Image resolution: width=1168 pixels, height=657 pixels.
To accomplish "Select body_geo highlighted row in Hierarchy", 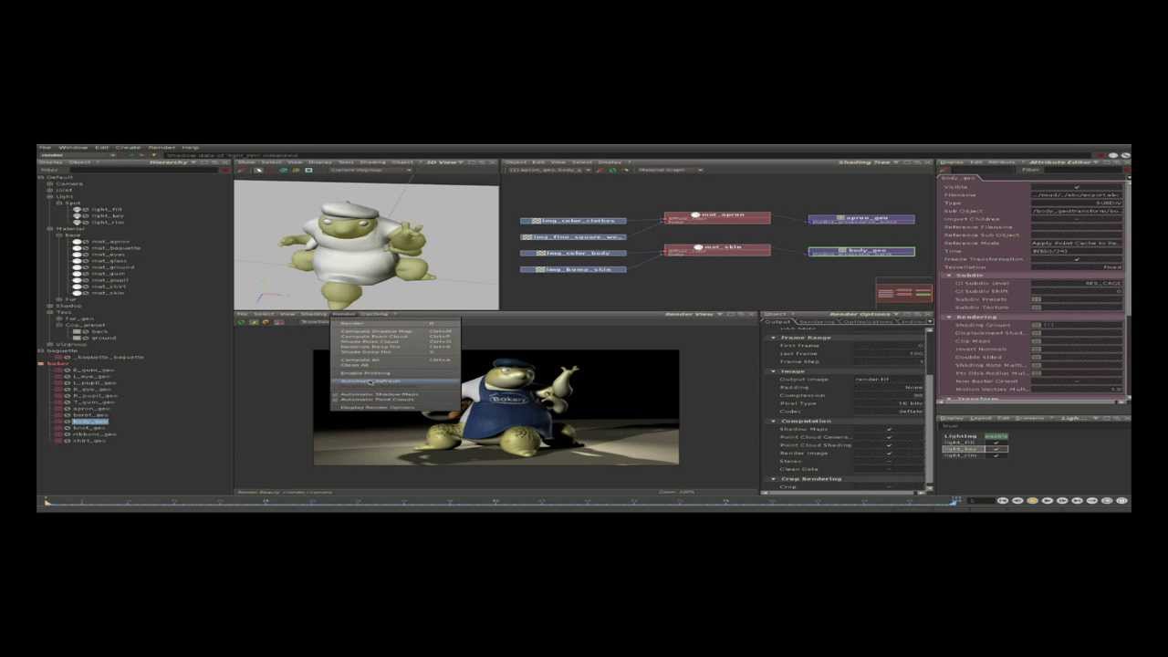I will pos(90,422).
